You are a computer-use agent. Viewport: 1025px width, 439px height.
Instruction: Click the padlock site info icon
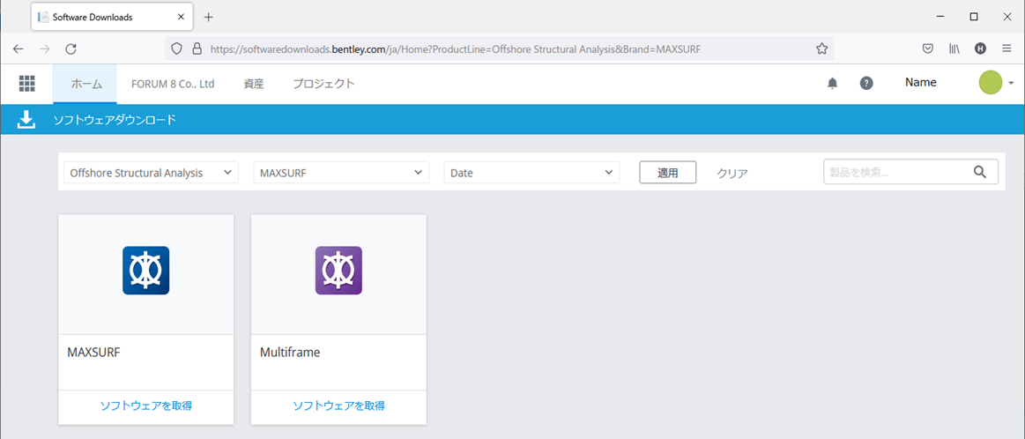(196, 48)
